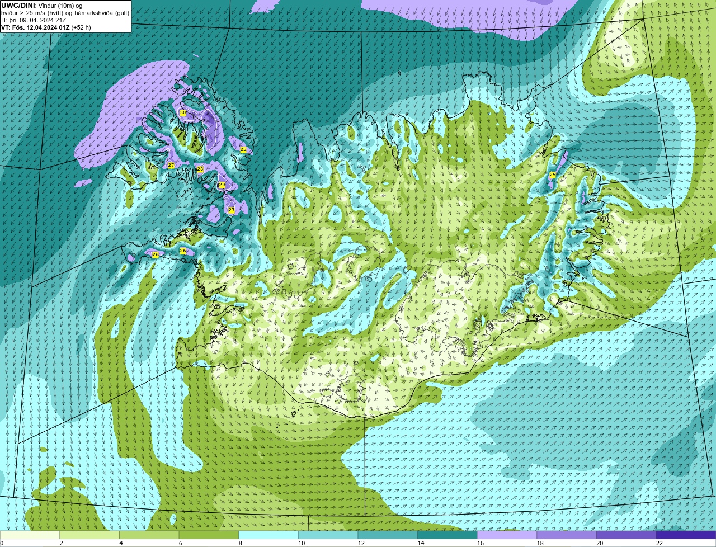
Task: Click the legend scale value 22
Action: click(660, 543)
